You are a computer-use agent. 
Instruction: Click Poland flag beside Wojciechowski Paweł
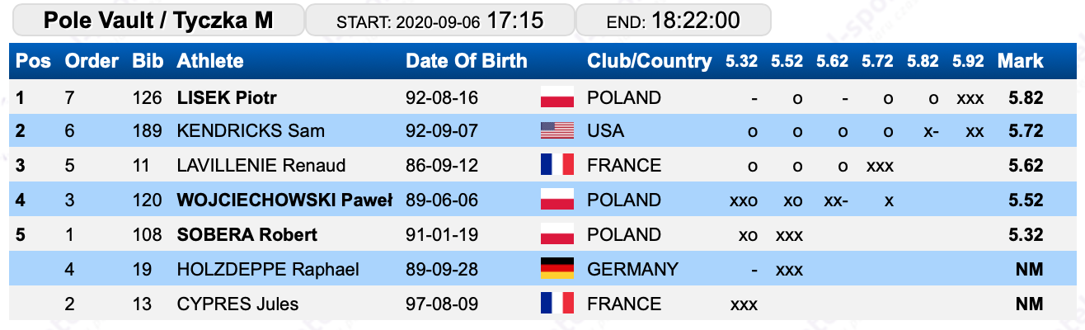pos(557,200)
